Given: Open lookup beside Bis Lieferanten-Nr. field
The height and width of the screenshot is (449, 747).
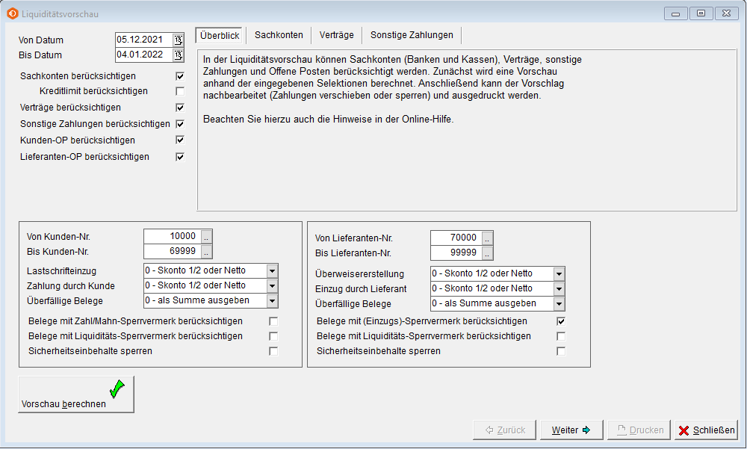Looking at the screenshot, I should coord(487,253).
